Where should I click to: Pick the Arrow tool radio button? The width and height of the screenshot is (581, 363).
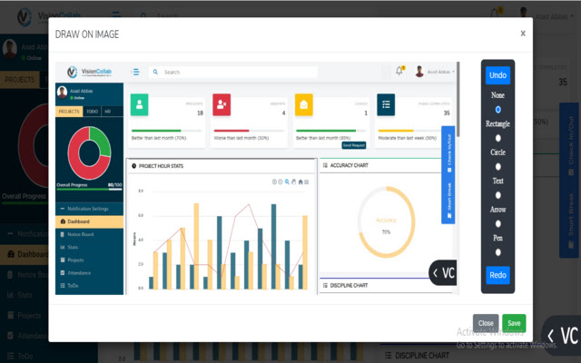497,224
